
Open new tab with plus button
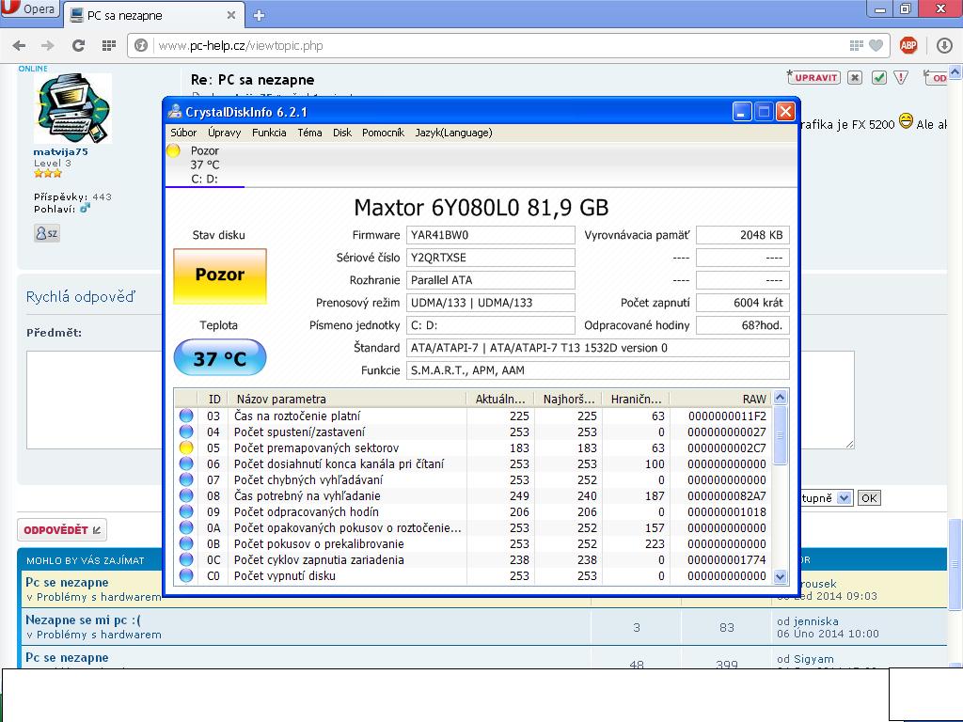[260, 15]
